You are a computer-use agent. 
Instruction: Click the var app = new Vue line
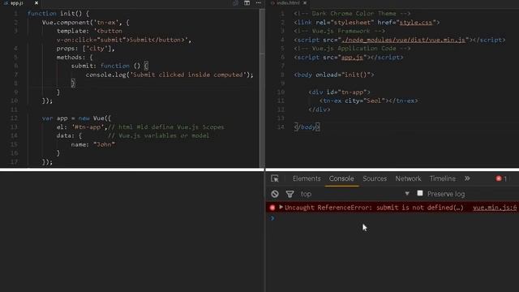point(76,118)
